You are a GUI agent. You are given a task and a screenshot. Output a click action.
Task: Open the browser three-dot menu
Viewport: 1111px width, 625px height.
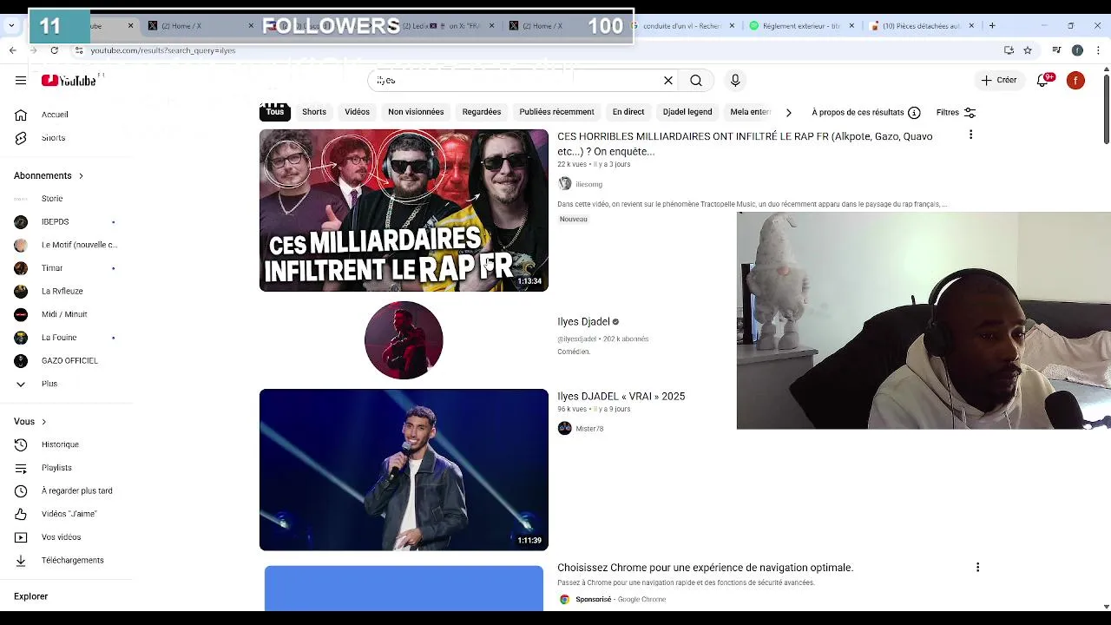pyautogui.click(x=1099, y=50)
